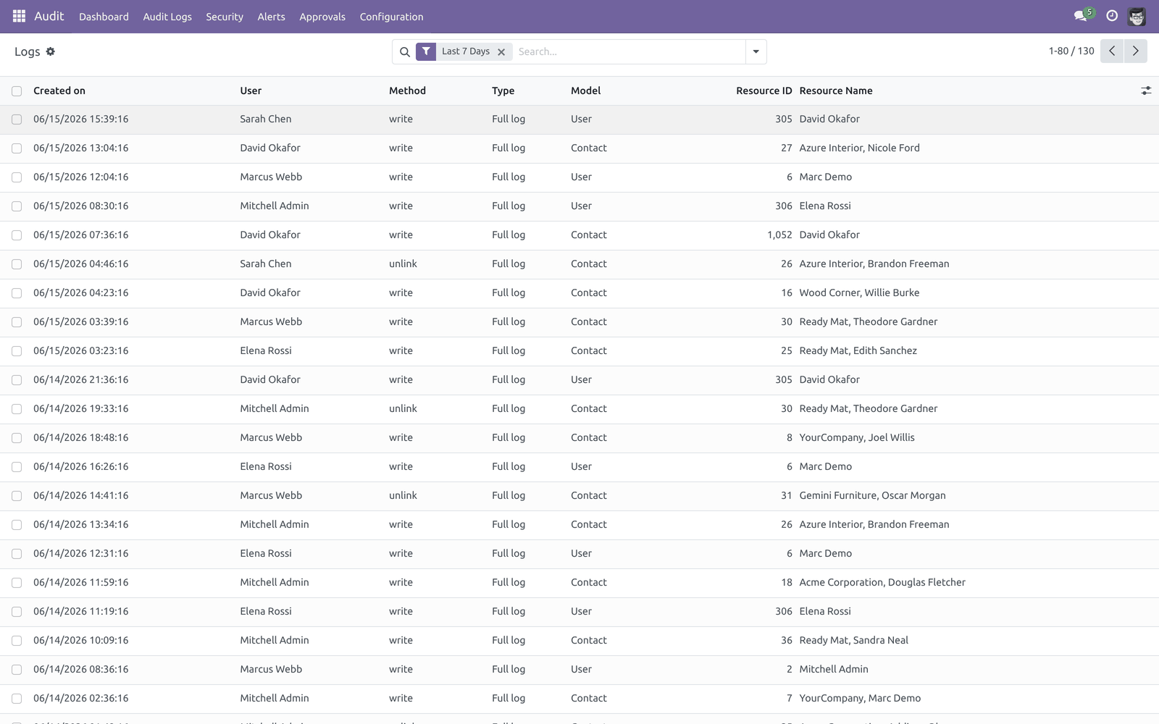Open the Configuration menu

(x=391, y=17)
